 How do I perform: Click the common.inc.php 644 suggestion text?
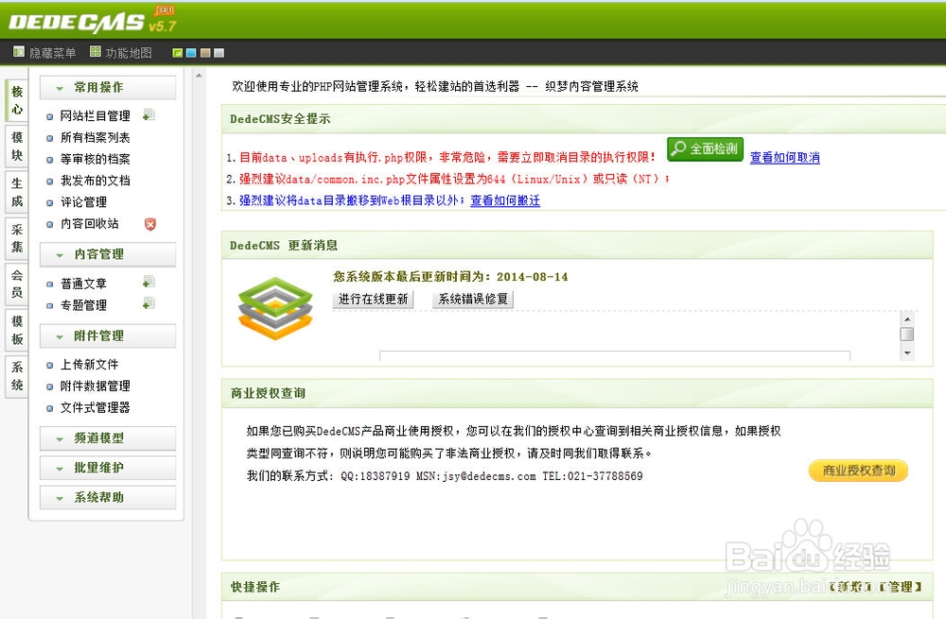pos(454,179)
